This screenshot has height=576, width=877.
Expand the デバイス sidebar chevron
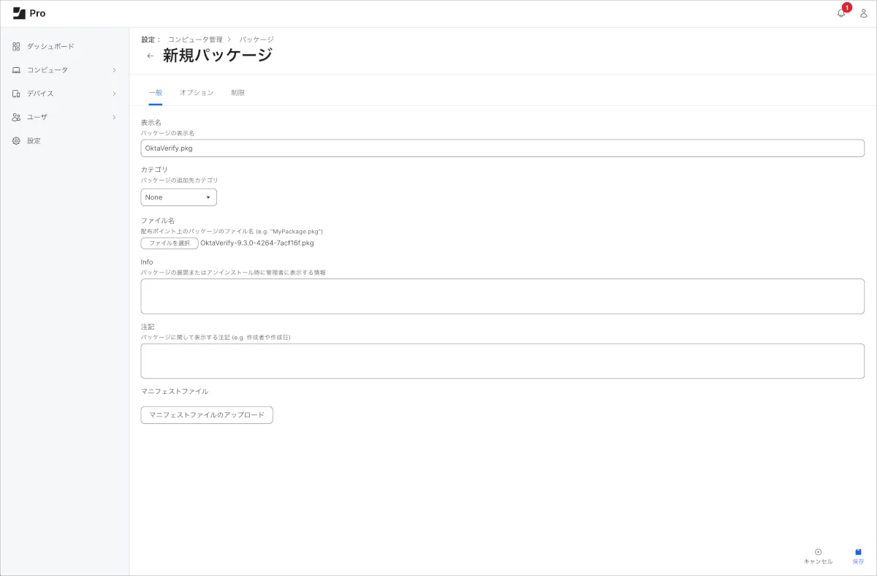pyautogui.click(x=114, y=94)
